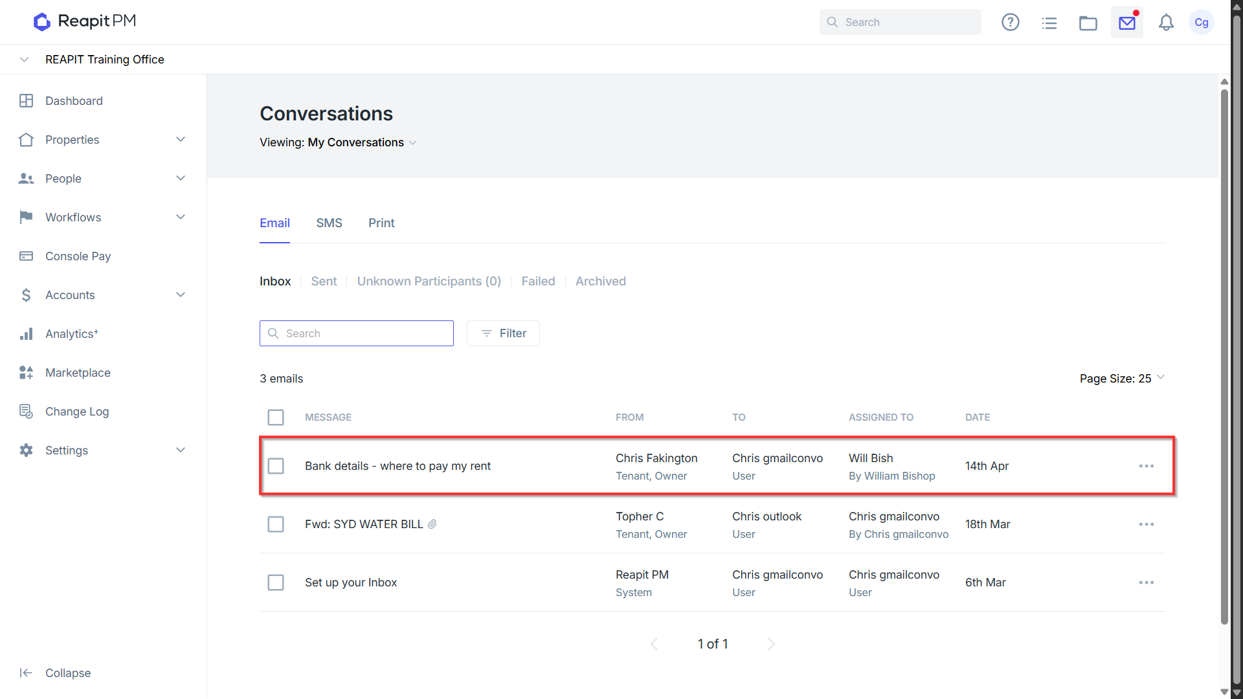The width and height of the screenshot is (1243, 699).
Task: Click the Workflows flag icon
Action: point(26,217)
